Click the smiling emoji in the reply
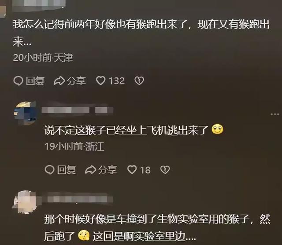 tap(217, 129)
